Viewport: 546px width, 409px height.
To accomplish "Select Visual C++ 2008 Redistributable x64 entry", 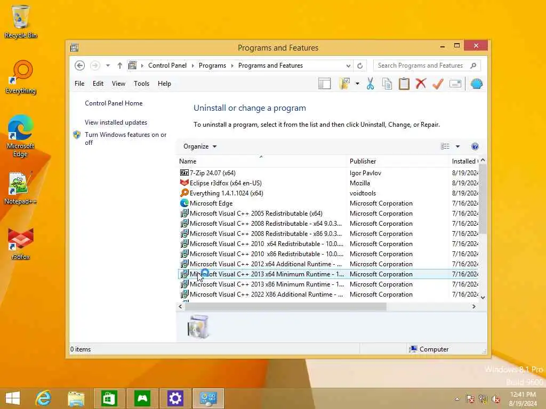I will tap(328, 223).
